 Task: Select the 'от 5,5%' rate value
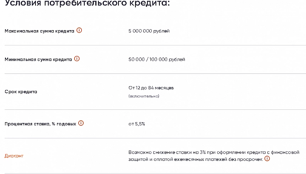point(137,124)
